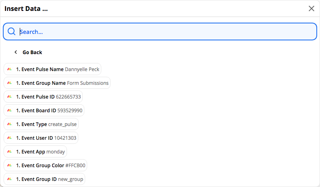320x187 pixels.
Task: Click monday icon beside Event Type
Action: (x=9, y=124)
